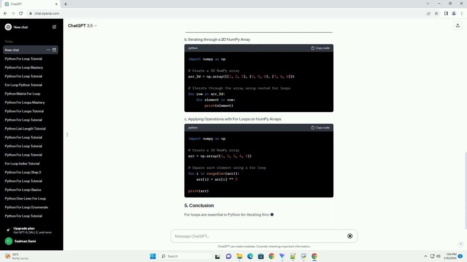Open the For Loop Index Tutorial chat
Image resolution: width=467 pixels, height=262 pixels.
[22, 163]
